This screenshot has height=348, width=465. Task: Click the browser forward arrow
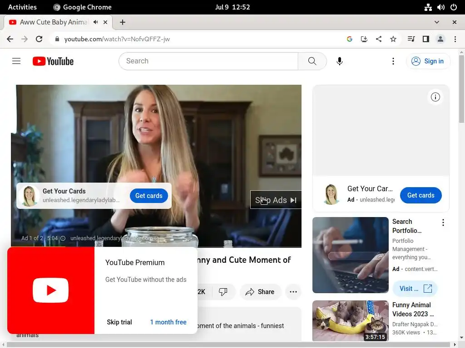(25, 39)
